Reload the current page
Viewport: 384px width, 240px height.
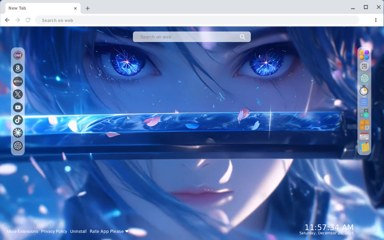tap(28, 20)
